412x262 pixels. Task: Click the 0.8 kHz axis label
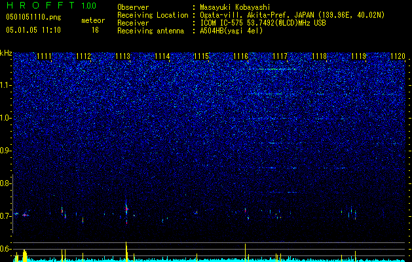coord(5,183)
